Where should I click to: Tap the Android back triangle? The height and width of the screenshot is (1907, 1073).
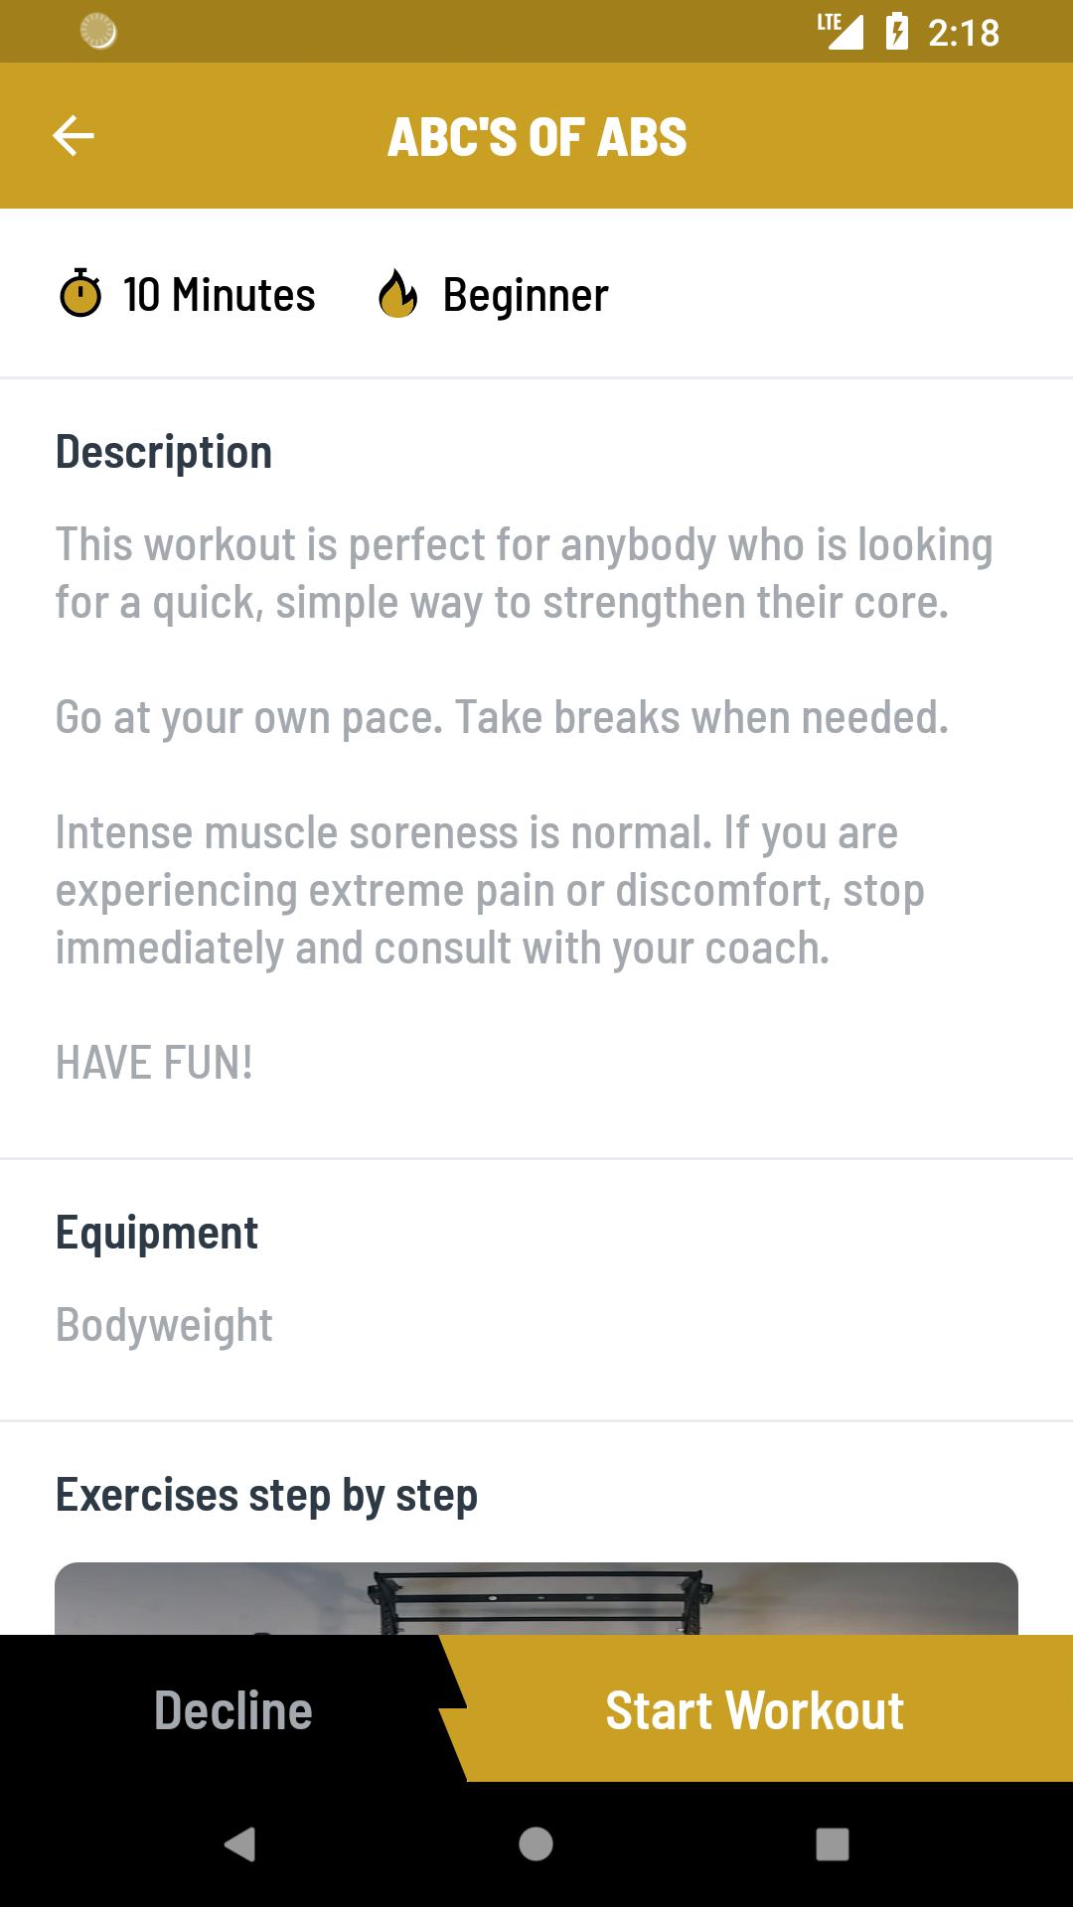click(239, 1844)
